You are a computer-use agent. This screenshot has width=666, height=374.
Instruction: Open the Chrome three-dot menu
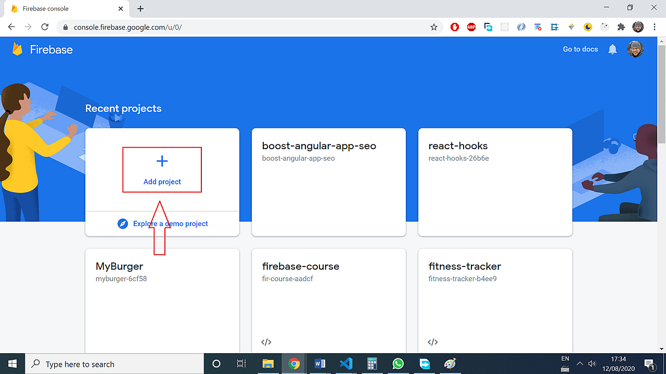point(654,26)
